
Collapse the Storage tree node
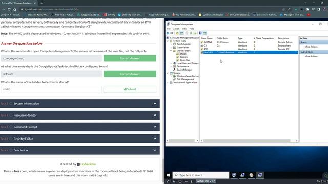pos(168,73)
